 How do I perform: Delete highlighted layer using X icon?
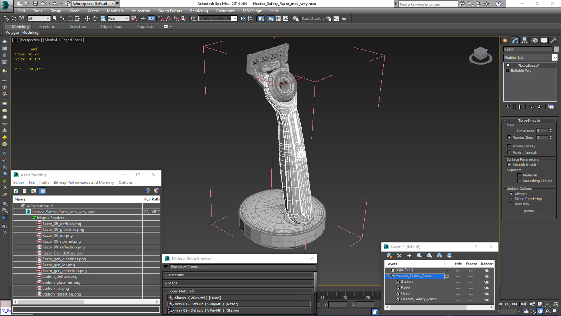(399, 255)
